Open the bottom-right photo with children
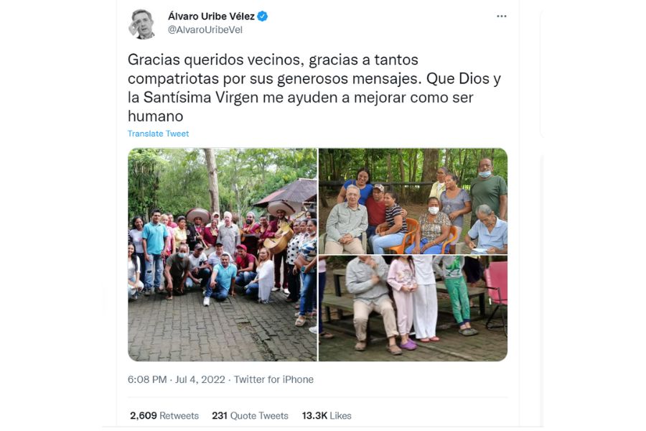The image size is (646, 431). pos(413,308)
